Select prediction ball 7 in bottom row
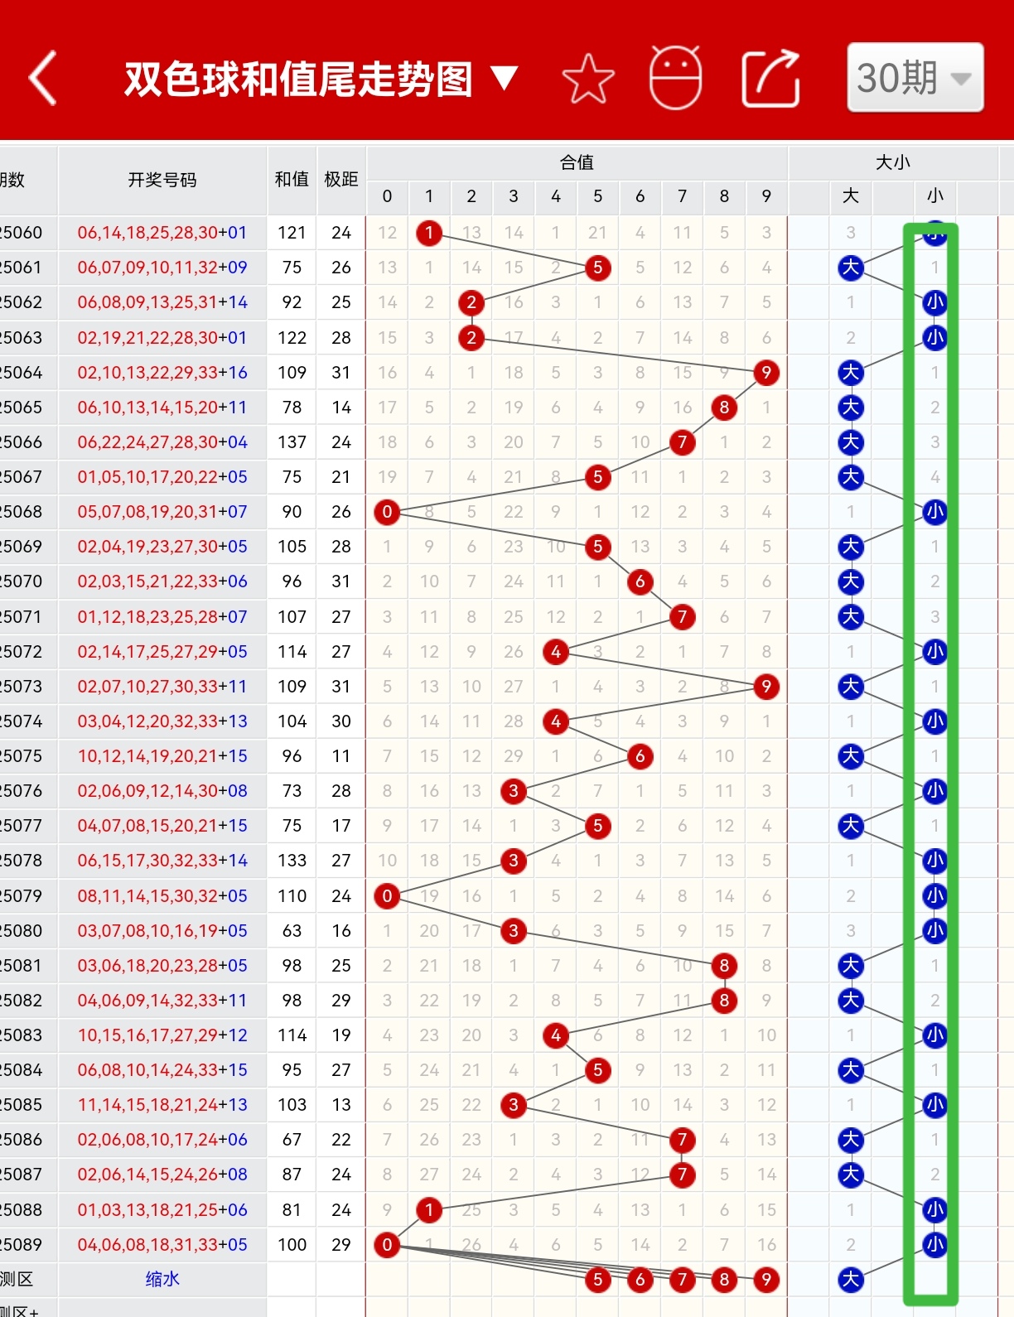The height and width of the screenshot is (1317, 1014). click(x=682, y=1280)
